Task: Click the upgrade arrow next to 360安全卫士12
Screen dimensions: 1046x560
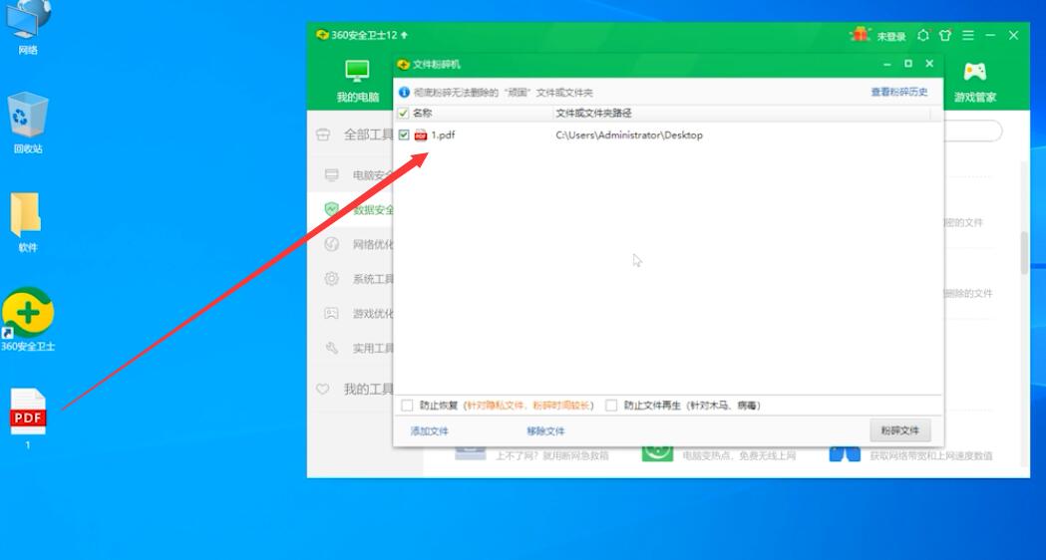Action: tap(404, 35)
